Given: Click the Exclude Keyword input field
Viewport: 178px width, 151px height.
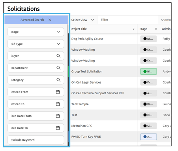Looking at the screenshot, I should (x=36, y=140).
